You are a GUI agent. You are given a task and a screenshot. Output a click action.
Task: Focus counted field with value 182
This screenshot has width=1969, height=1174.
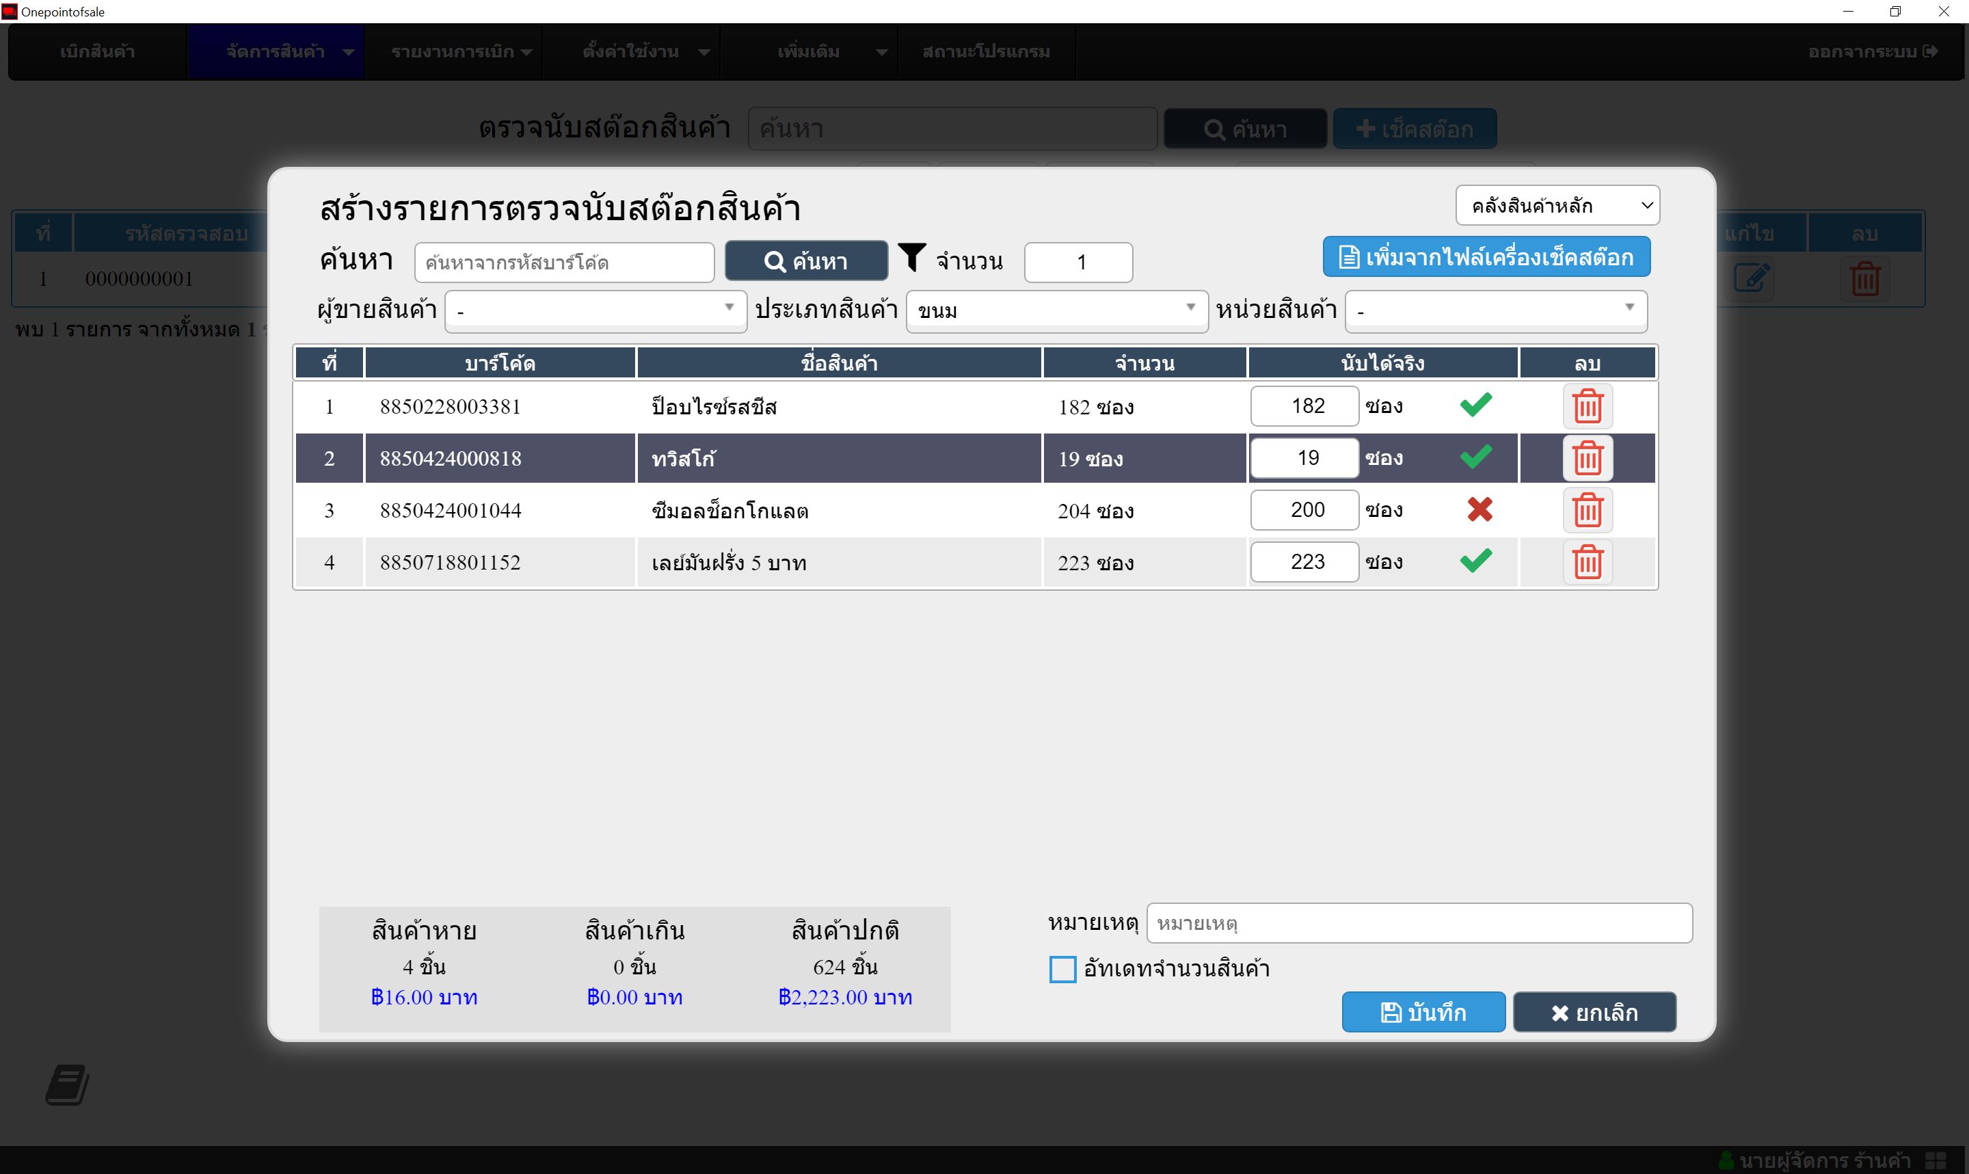(1304, 406)
